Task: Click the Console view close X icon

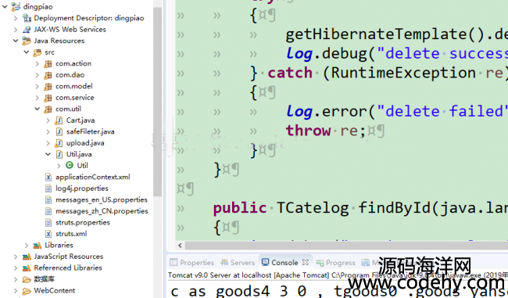Action: tap(305, 262)
